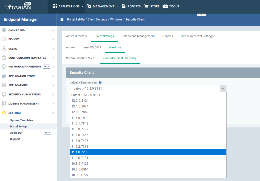Open Support under Settings
260x181 pixels.
click(15, 139)
